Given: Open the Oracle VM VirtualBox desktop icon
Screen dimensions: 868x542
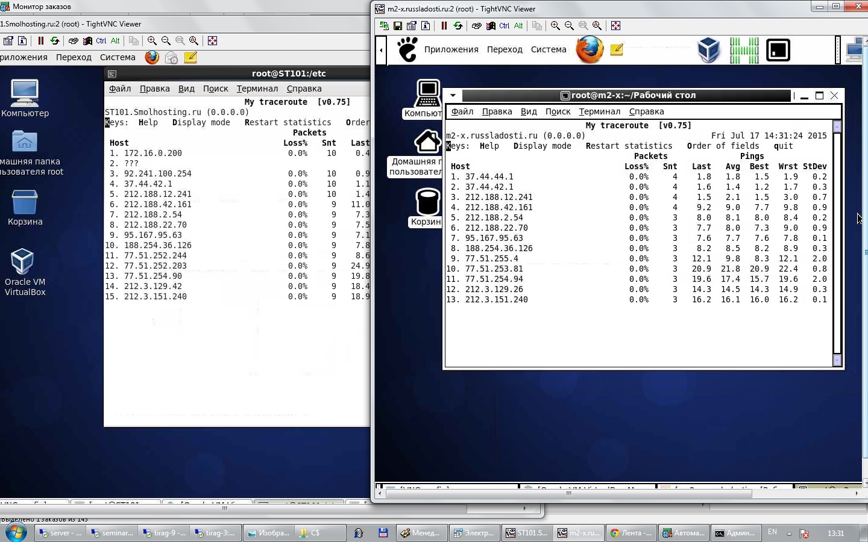Looking at the screenshot, I should 25,272.
